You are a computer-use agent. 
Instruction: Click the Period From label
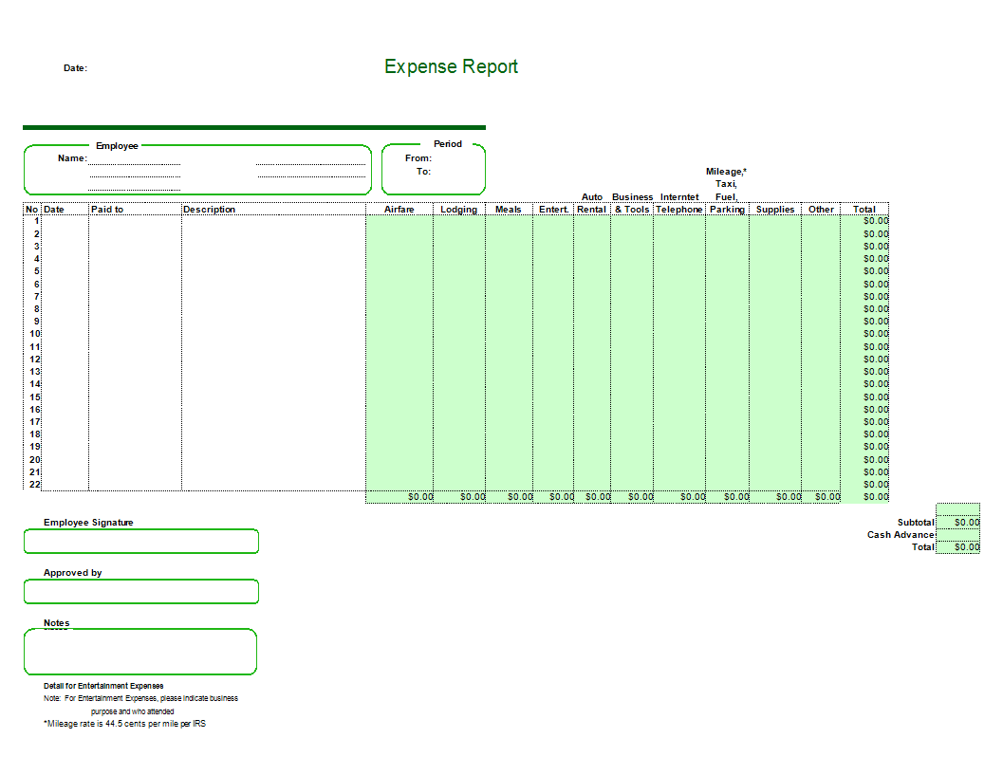click(x=418, y=158)
